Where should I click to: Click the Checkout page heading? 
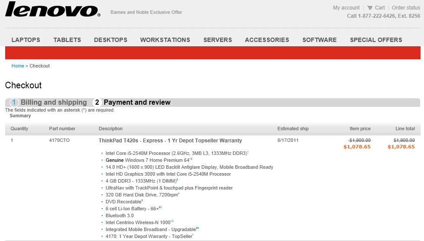(x=23, y=85)
